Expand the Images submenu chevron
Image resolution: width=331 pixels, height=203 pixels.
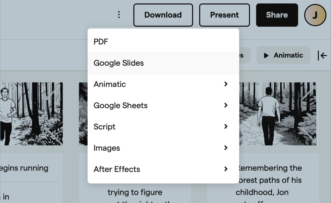pyautogui.click(x=226, y=148)
